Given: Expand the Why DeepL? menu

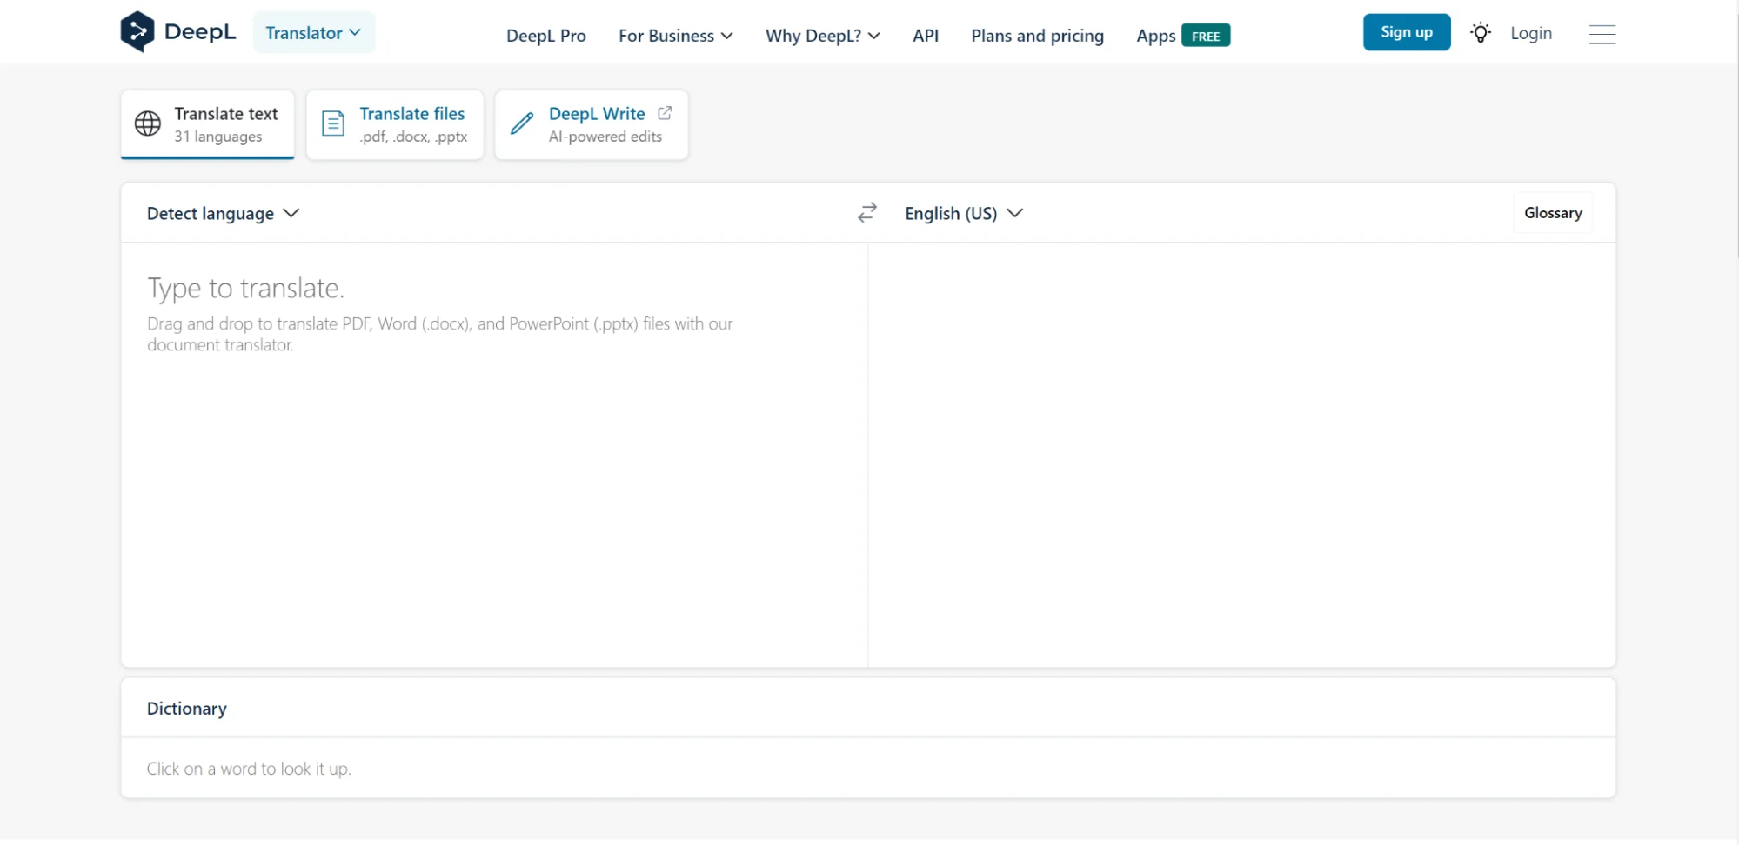Looking at the screenshot, I should pos(822,36).
